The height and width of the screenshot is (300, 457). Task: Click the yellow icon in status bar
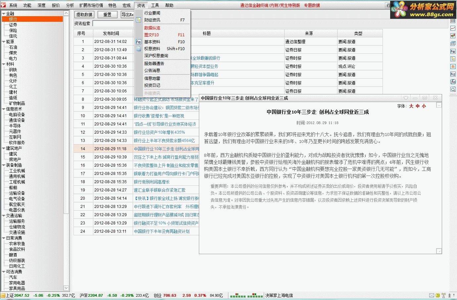point(437,295)
